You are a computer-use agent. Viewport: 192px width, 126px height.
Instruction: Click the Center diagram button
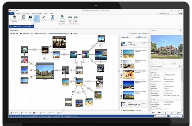(x=26, y=33)
